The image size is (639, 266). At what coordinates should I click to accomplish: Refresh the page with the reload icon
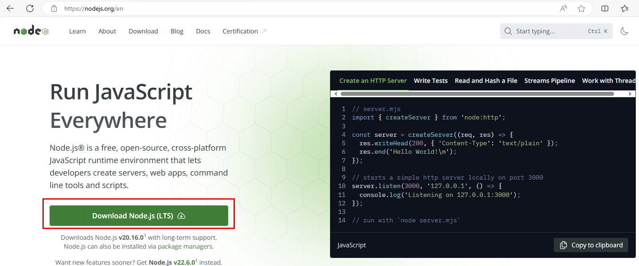point(29,8)
